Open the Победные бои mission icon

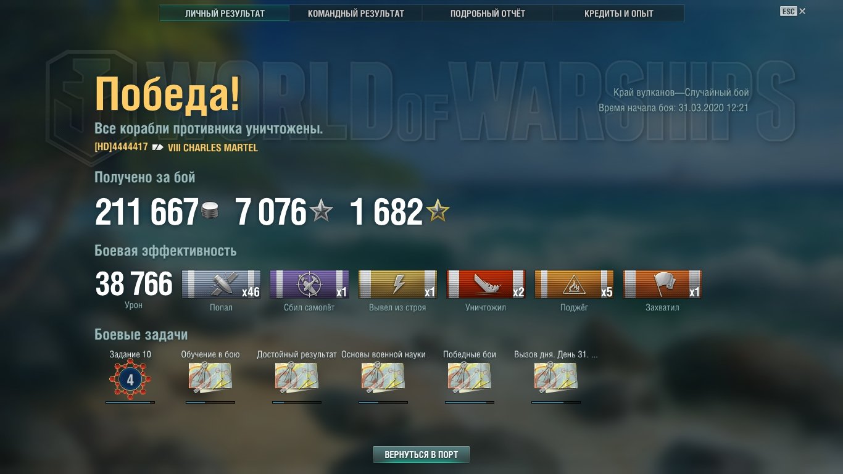(470, 378)
